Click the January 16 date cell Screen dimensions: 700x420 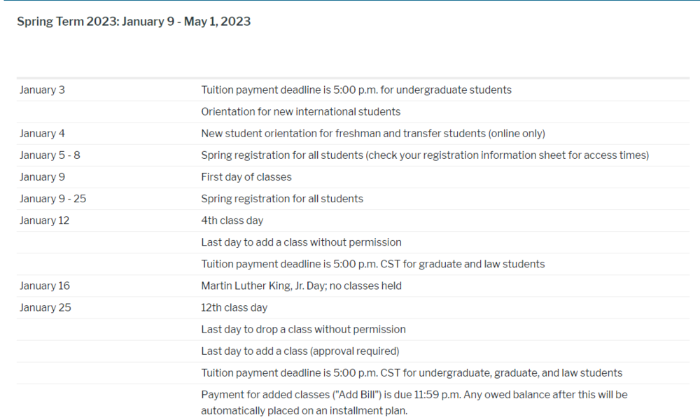(44, 286)
